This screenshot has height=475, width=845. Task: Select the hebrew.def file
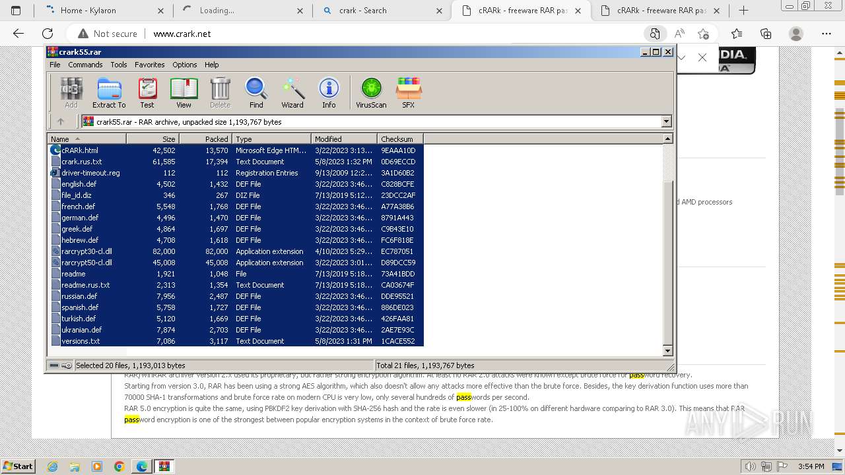(x=80, y=240)
